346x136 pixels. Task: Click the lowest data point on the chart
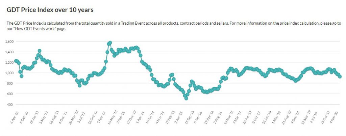tap(186, 98)
